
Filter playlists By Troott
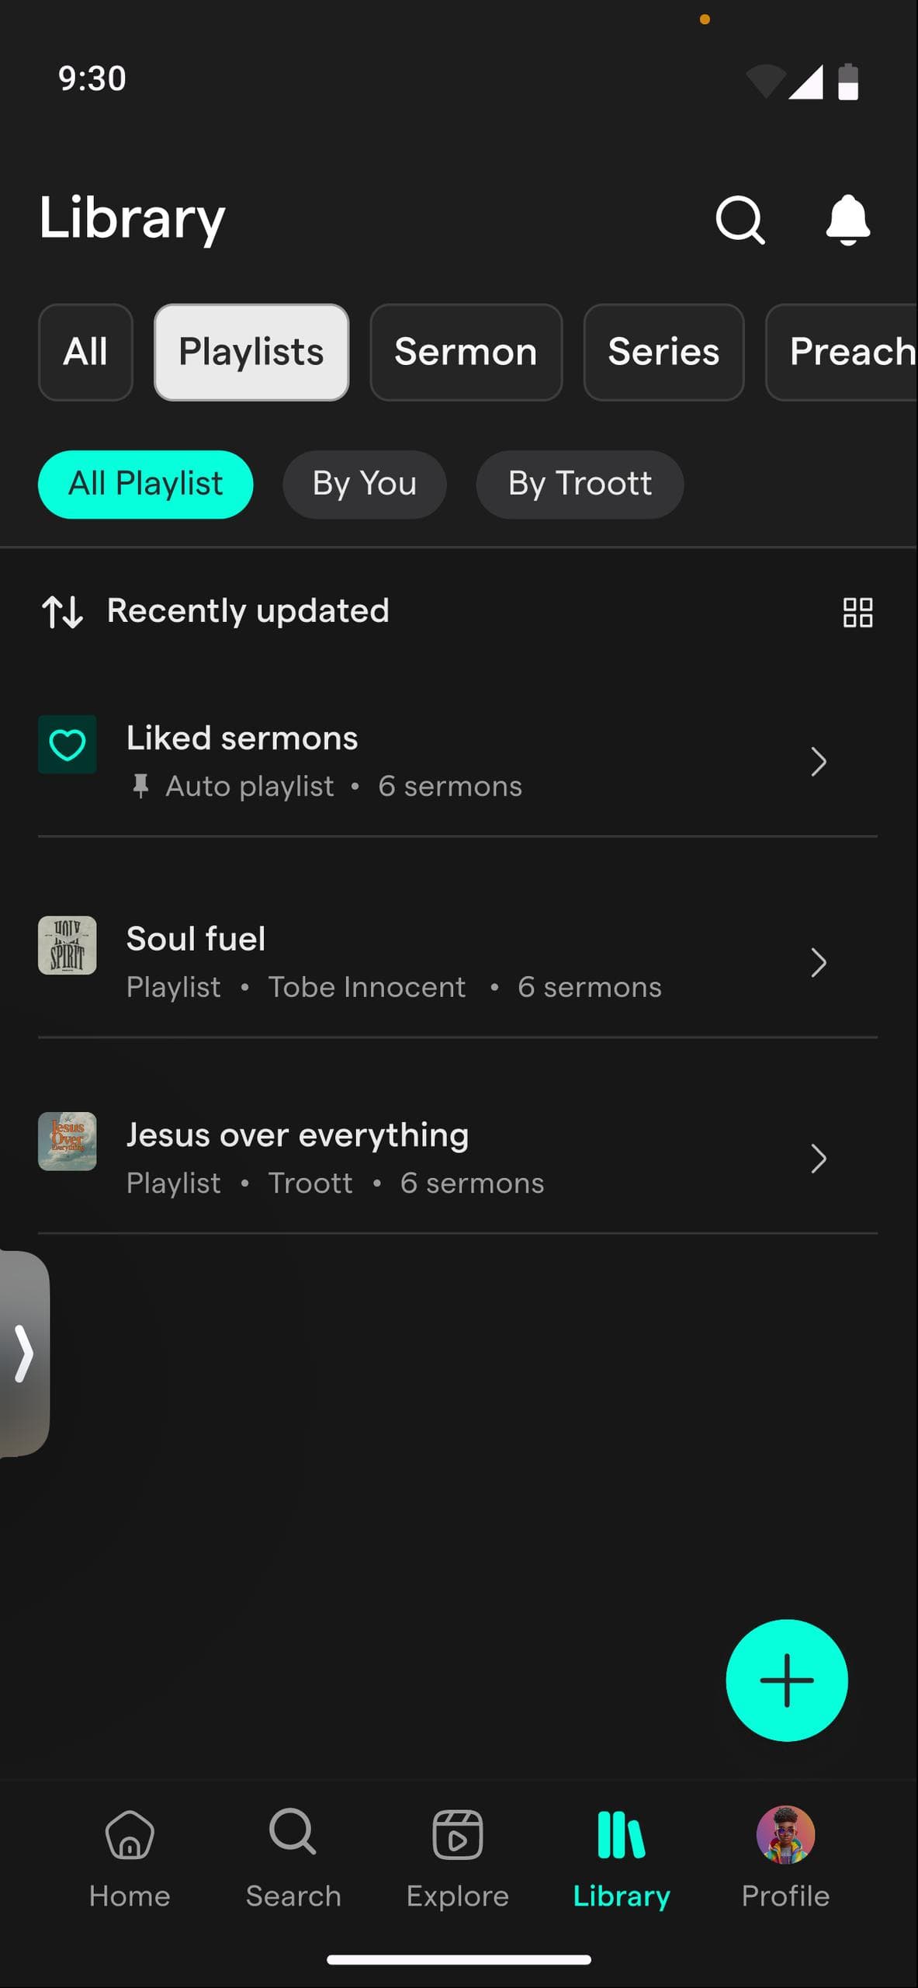pos(580,484)
